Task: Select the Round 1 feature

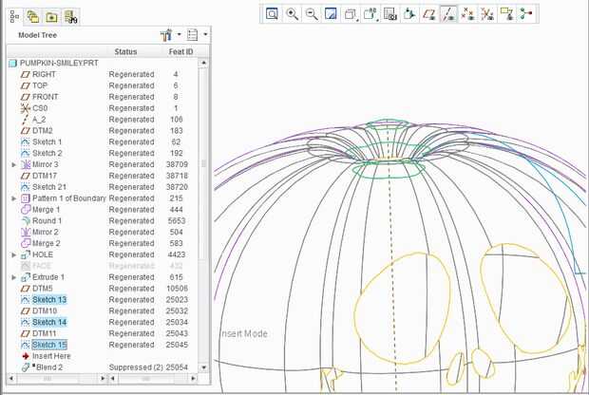Action: pos(47,221)
